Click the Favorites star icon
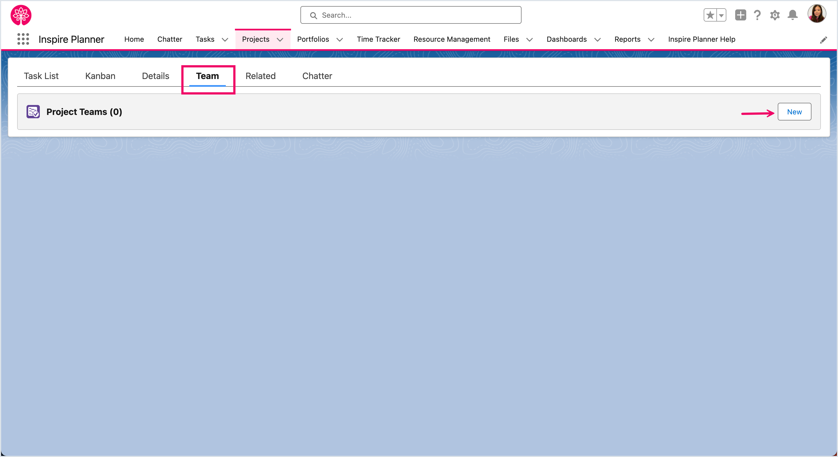This screenshot has width=838, height=457. (x=710, y=15)
